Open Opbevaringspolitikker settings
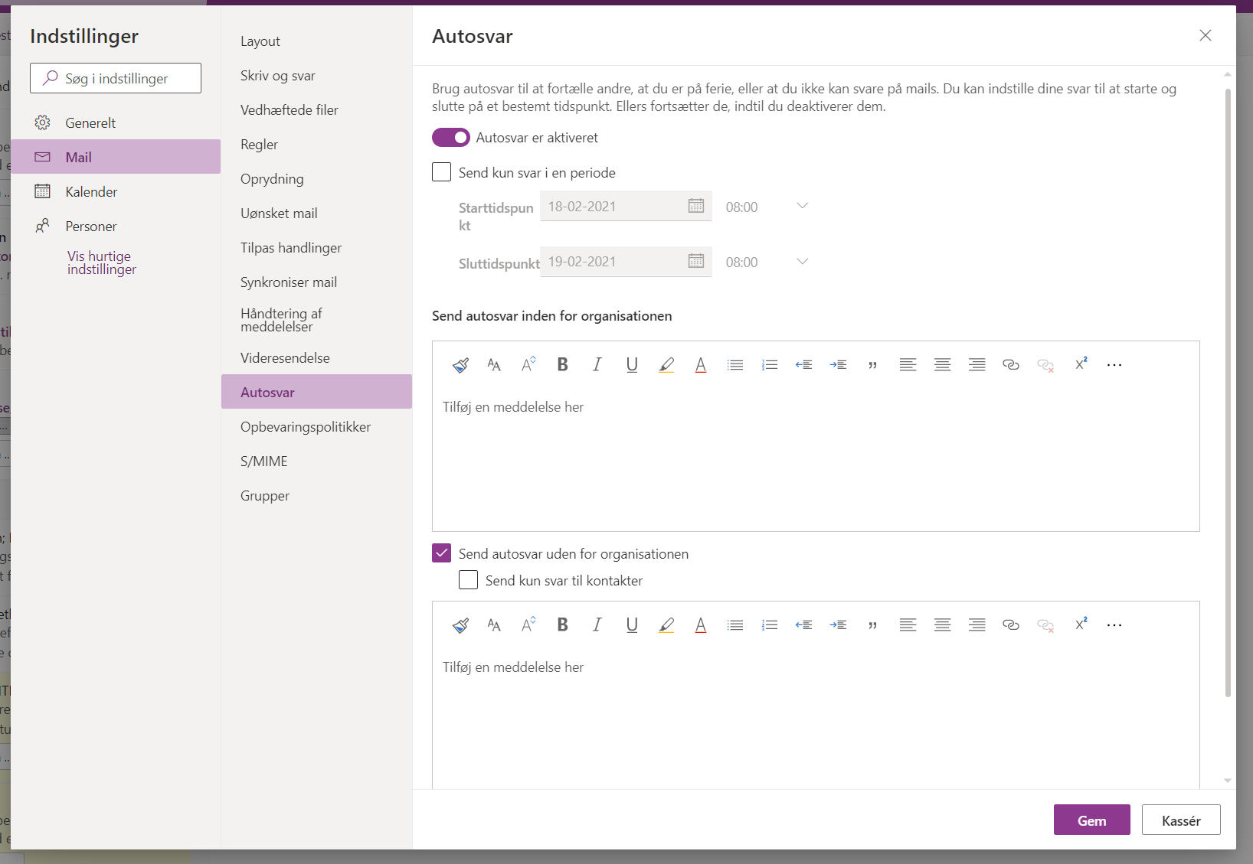The width and height of the screenshot is (1253, 864). 316,427
